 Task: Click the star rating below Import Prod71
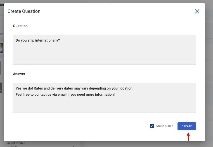coord(12,146)
